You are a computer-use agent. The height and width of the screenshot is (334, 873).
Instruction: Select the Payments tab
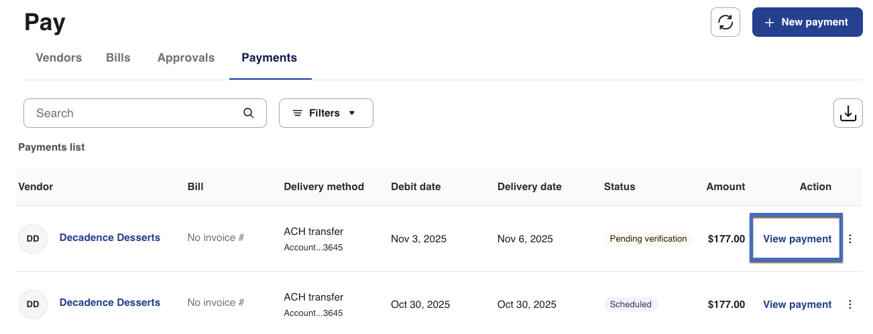pyautogui.click(x=269, y=58)
